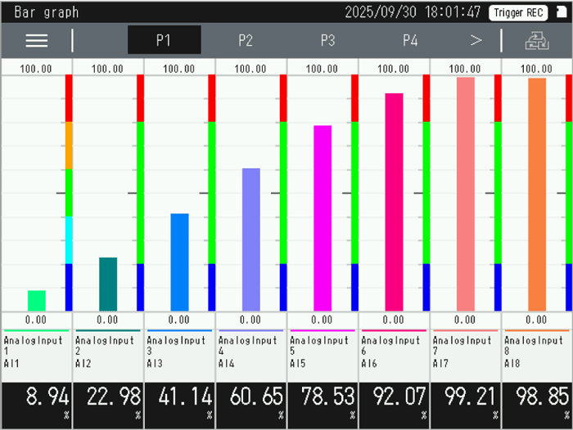This screenshot has width=573, height=430.
Task: Click the AI5 magenta bar
Action: [x=323, y=217]
